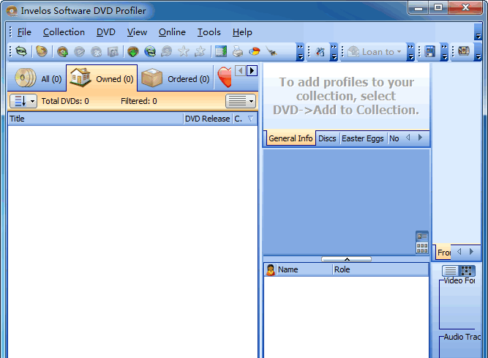Click the Name column header in cast list
The width and height of the screenshot is (488, 358).
click(x=304, y=269)
